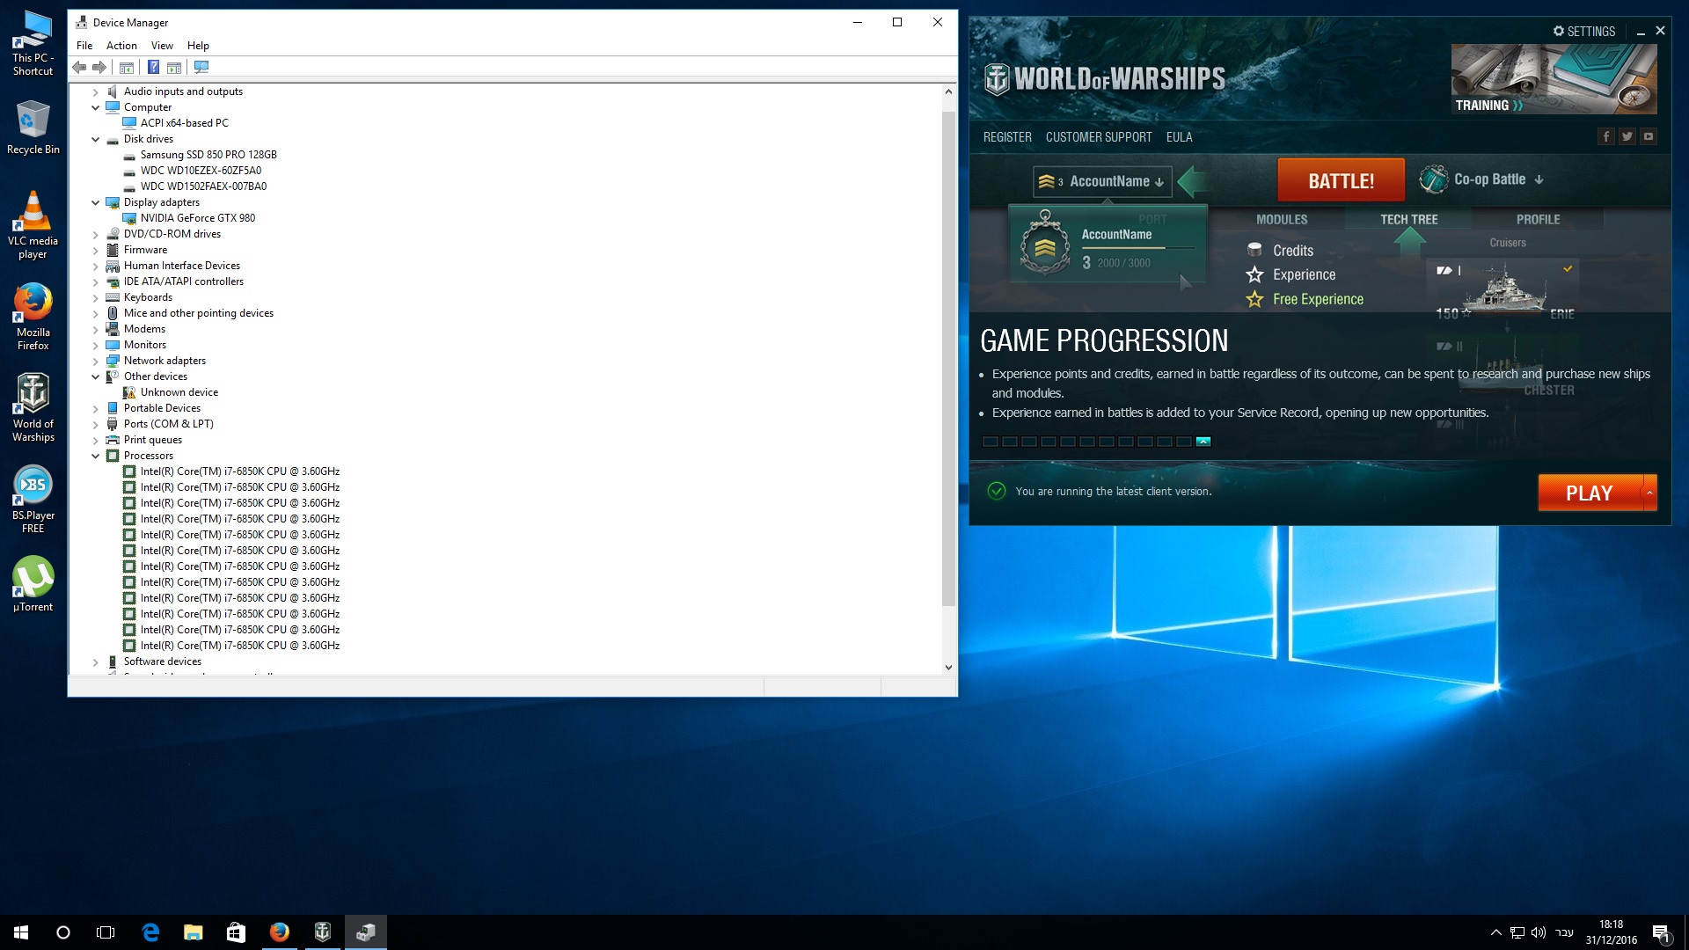Open the launcher's Facebook icon
Screen dimensions: 1689x950
coord(1606,136)
